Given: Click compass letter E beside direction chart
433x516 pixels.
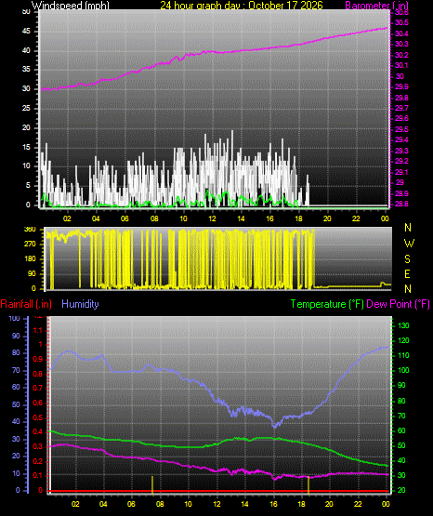Looking at the screenshot, I should (407, 273).
